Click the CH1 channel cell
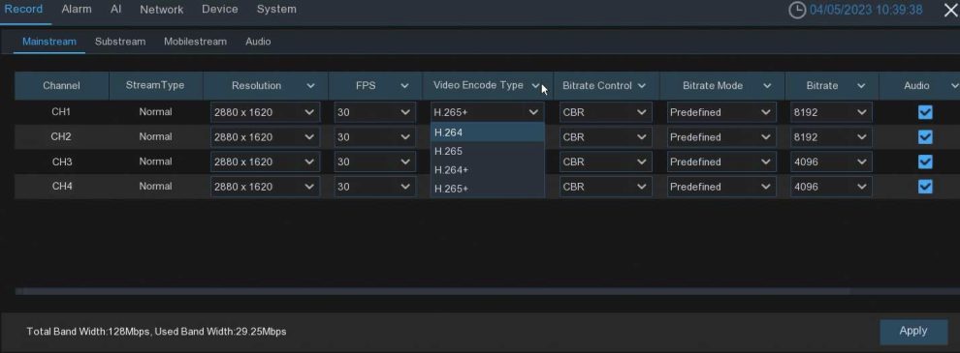 click(x=61, y=112)
